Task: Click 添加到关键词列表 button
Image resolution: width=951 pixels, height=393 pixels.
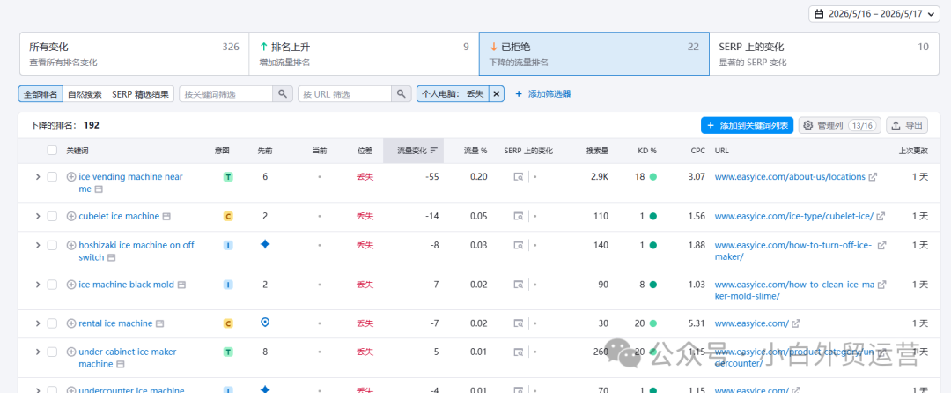Action: click(748, 125)
